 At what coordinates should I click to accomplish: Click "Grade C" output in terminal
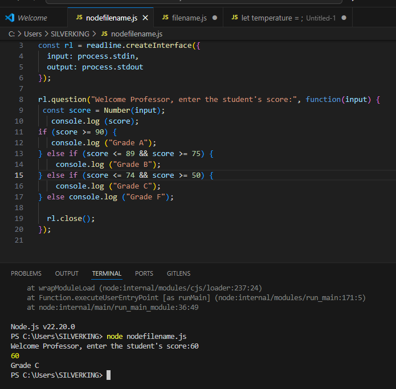tap(25, 366)
